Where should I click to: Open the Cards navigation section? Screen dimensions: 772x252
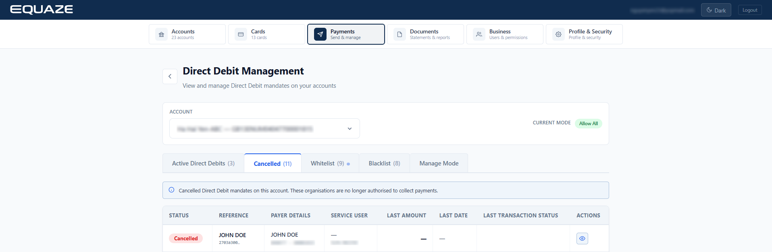[x=266, y=34]
